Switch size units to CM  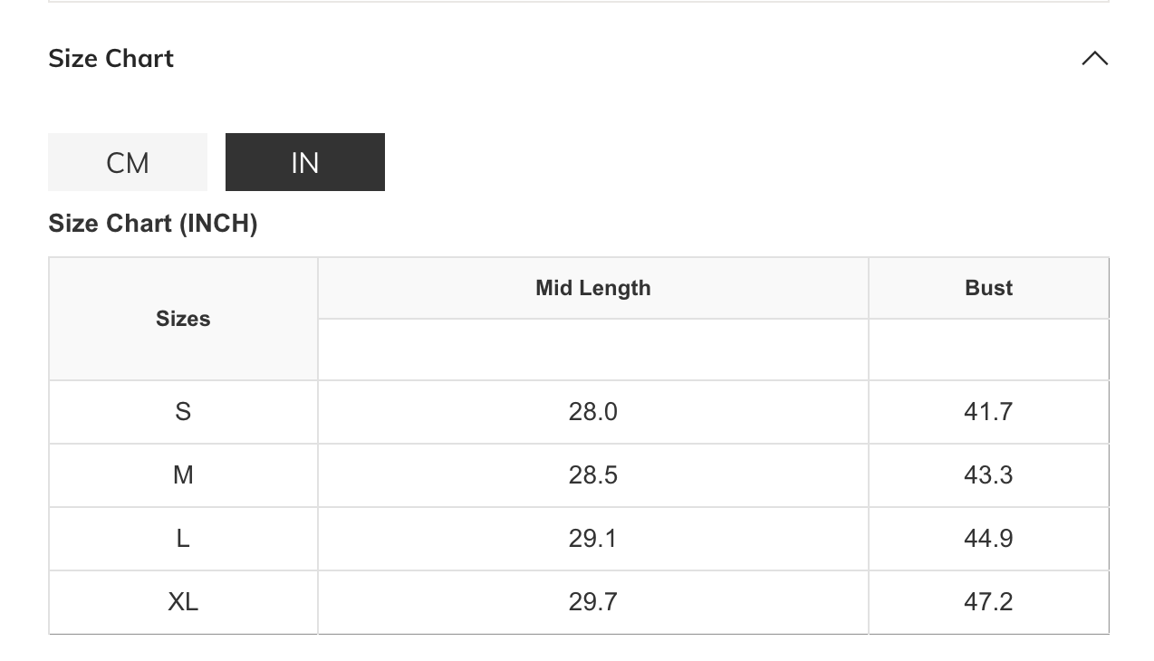click(128, 163)
